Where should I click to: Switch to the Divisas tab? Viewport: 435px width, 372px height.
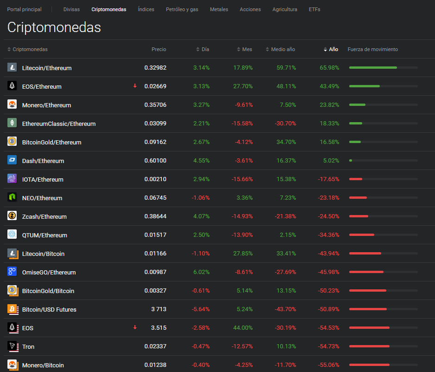(x=71, y=9)
